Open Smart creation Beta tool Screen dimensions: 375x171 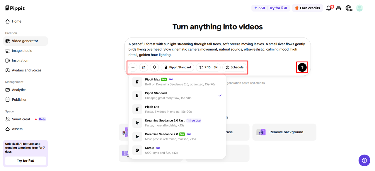(x=25, y=119)
